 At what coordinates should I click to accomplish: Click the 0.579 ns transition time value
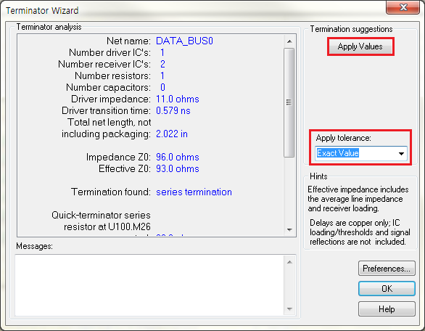(173, 110)
